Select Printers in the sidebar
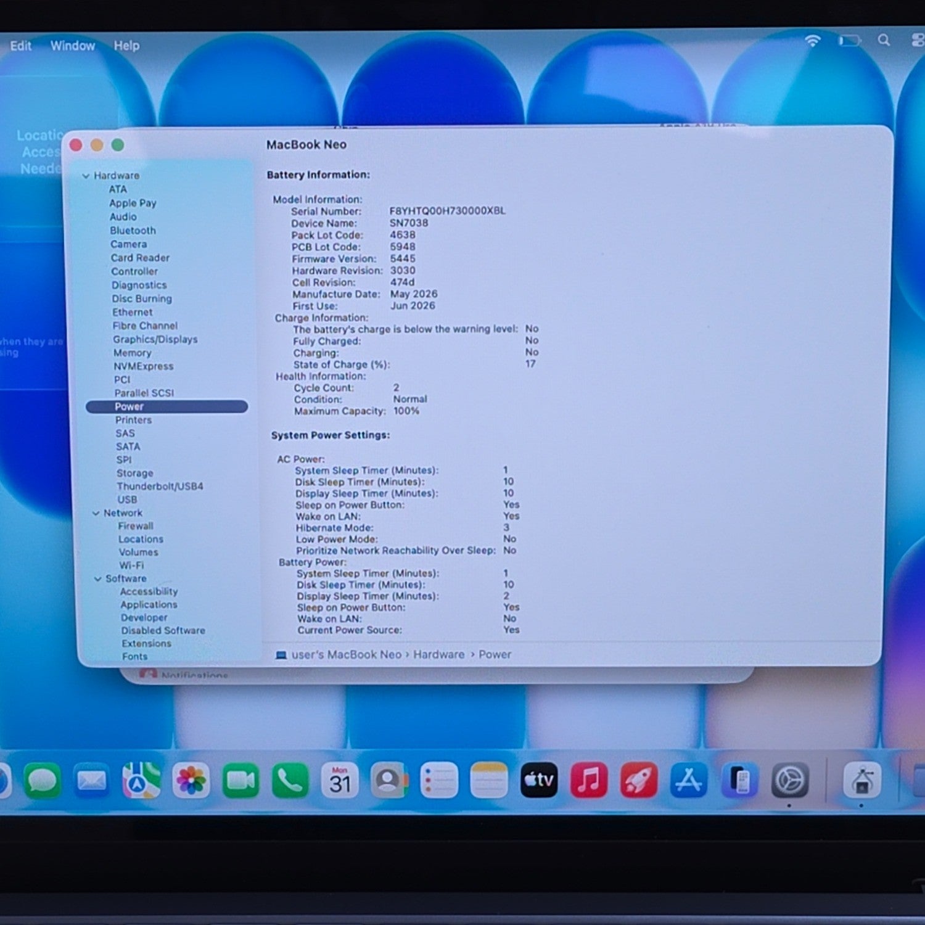The height and width of the screenshot is (925, 925). (133, 420)
